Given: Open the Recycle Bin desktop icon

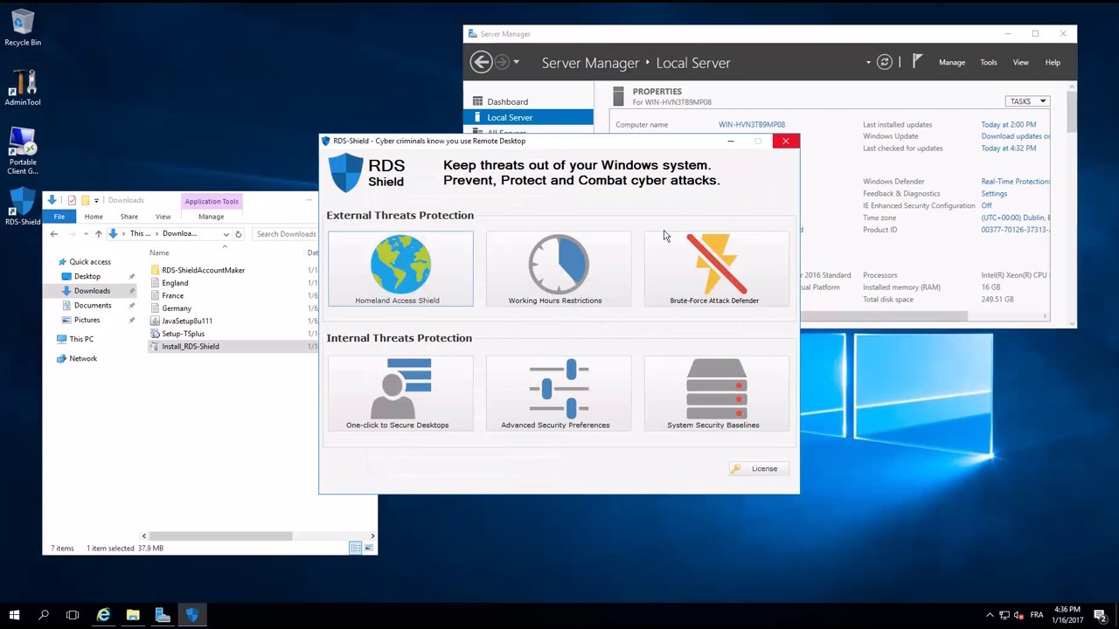Looking at the screenshot, I should click(x=23, y=27).
